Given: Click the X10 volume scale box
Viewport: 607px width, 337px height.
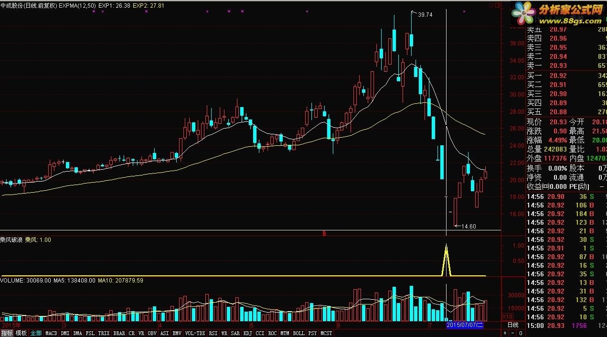Looking at the screenshot, I should (x=507, y=317).
